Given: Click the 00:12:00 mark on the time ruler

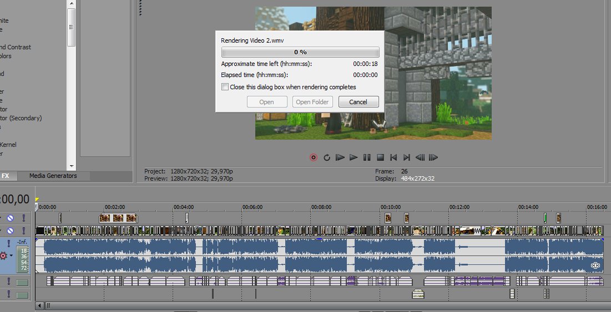Looking at the screenshot, I should click(x=459, y=207).
